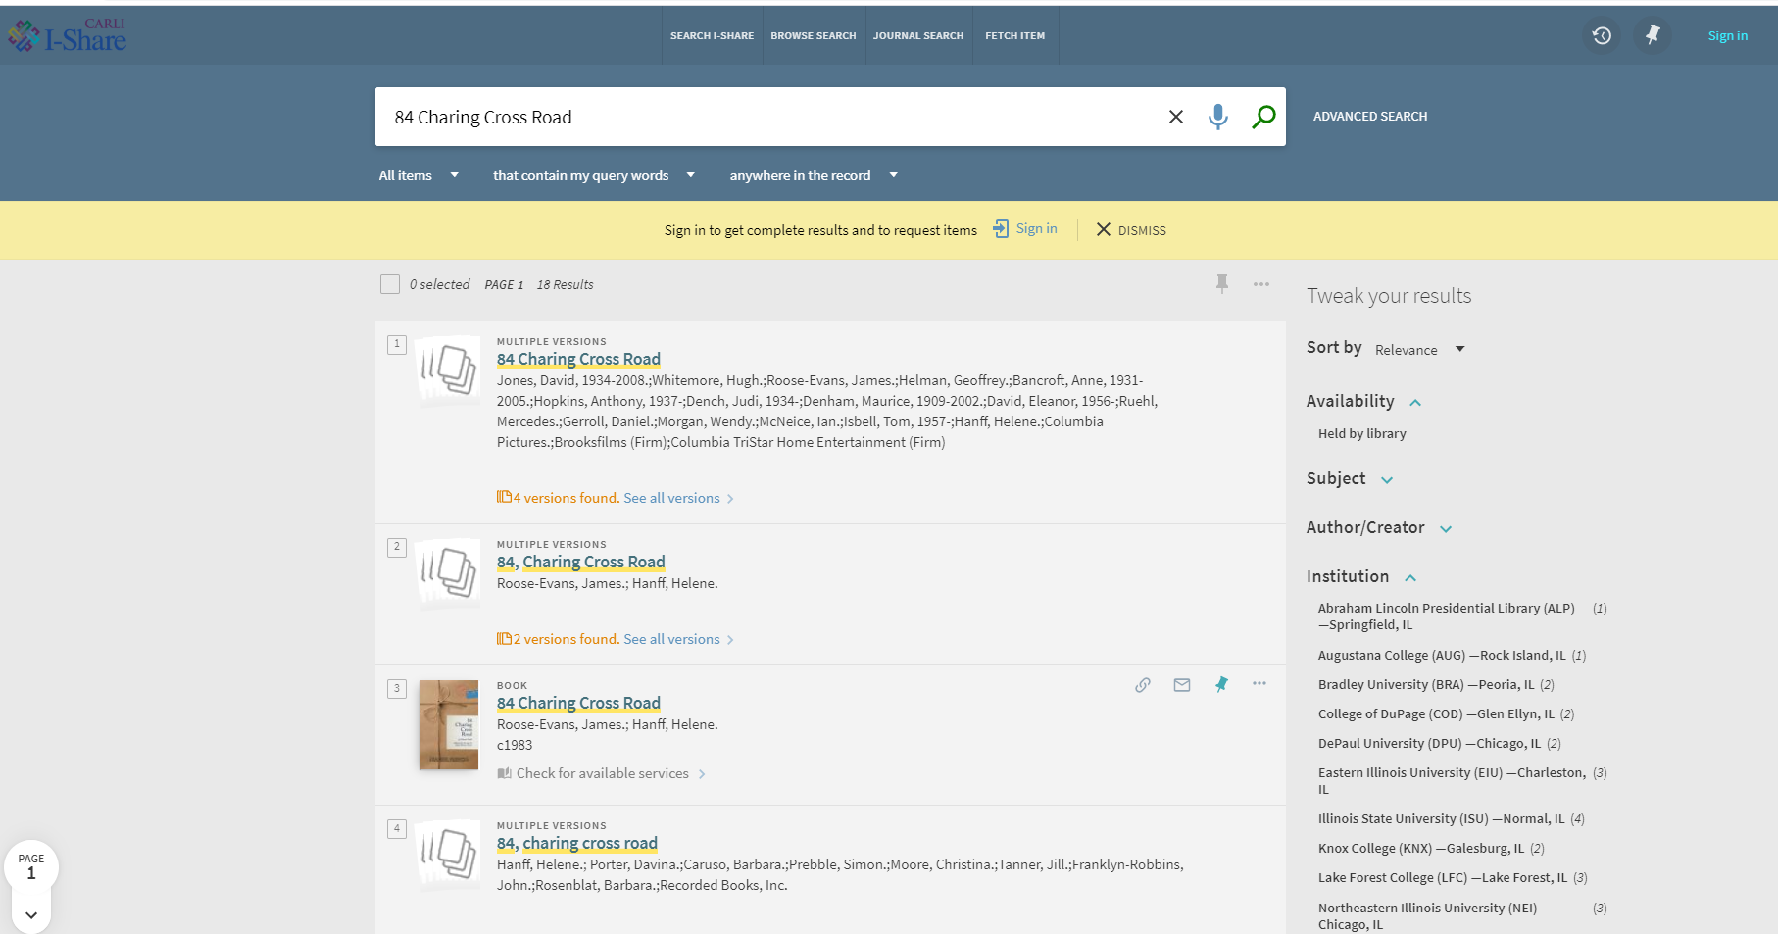Clear the search box with X icon
The image size is (1778, 934).
point(1175,117)
